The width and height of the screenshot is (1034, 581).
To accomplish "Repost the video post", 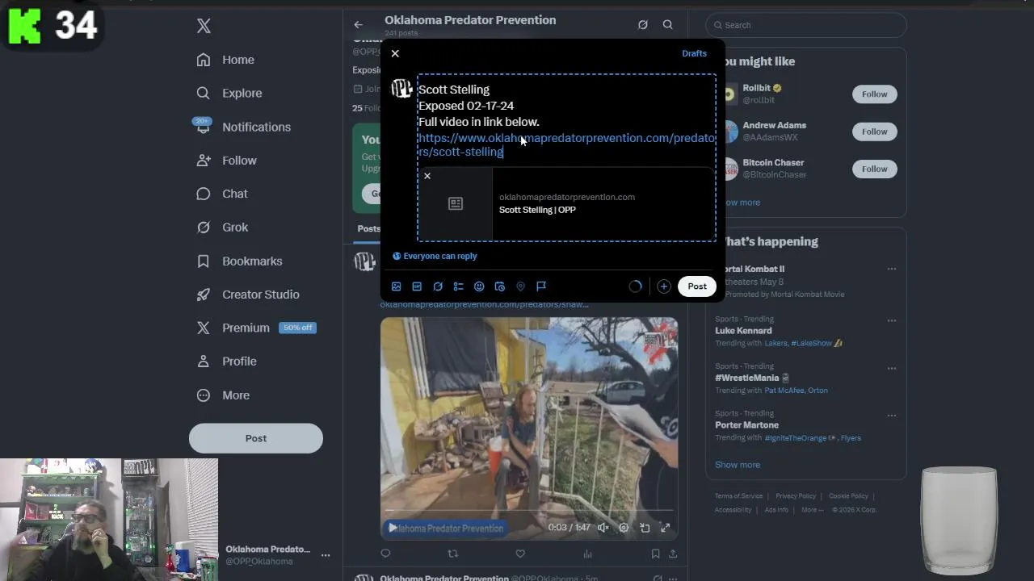I will (x=453, y=554).
